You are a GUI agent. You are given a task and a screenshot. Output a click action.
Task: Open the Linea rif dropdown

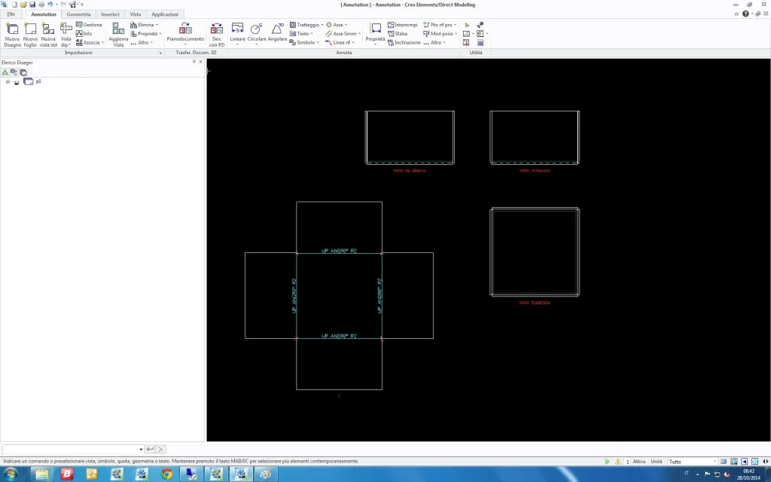[340, 42]
